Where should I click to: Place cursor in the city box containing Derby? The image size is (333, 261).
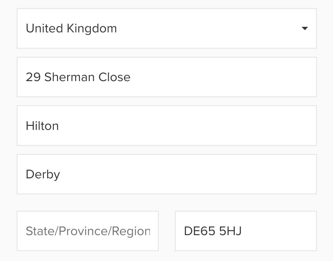click(185, 174)
